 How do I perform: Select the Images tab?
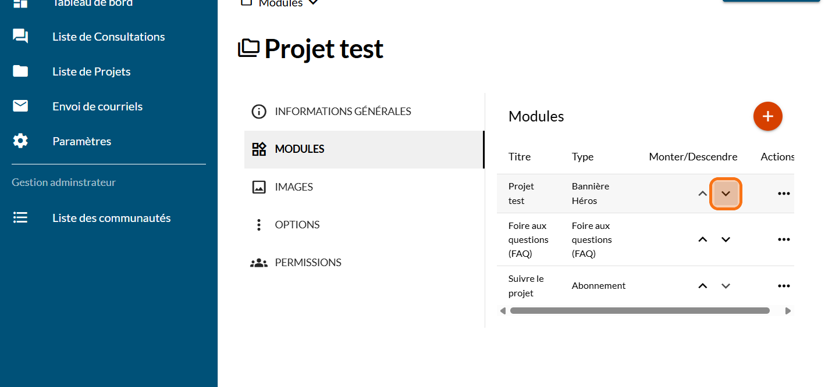tap(294, 187)
